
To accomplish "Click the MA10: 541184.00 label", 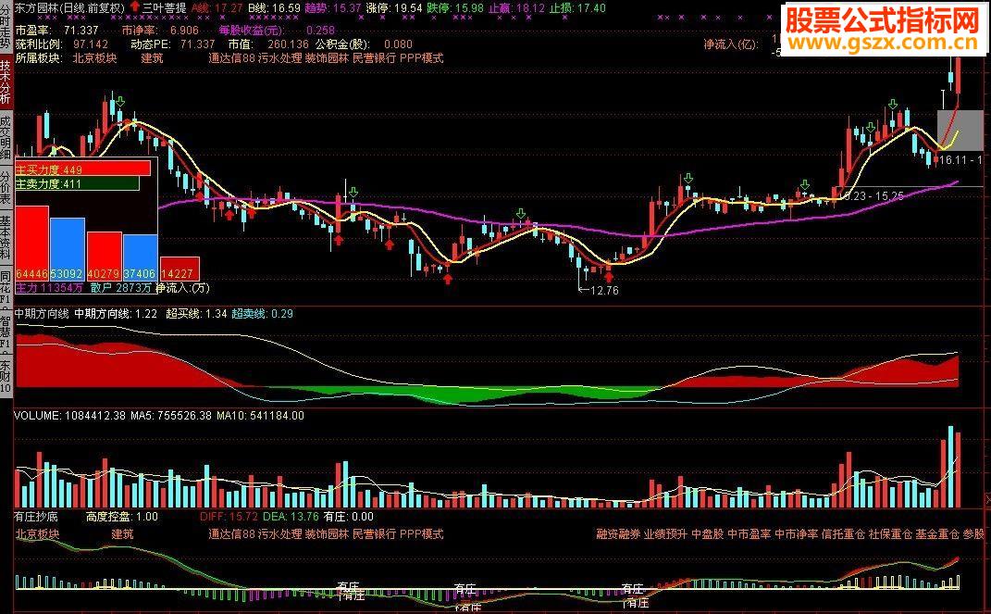I will coord(260,416).
